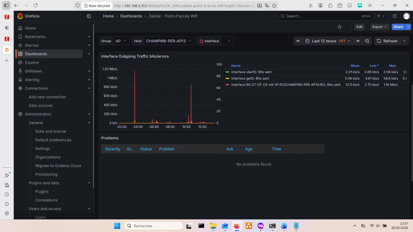
Task: Refresh the dashboard
Action: coord(387,41)
